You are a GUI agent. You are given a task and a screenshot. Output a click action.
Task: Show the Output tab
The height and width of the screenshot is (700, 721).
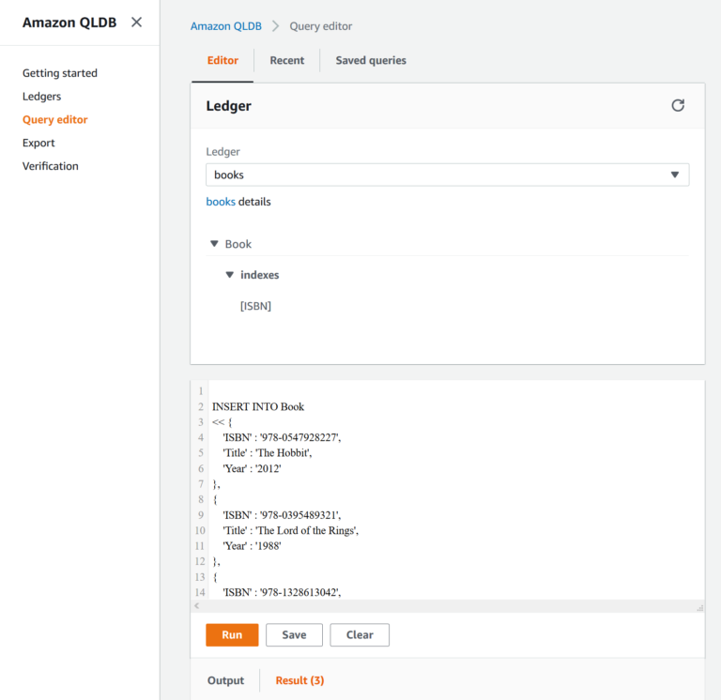tap(225, 680)
